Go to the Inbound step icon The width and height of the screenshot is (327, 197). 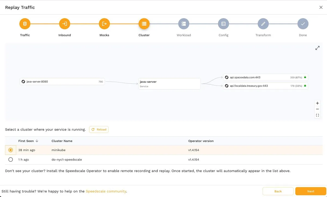coord(65,24)
